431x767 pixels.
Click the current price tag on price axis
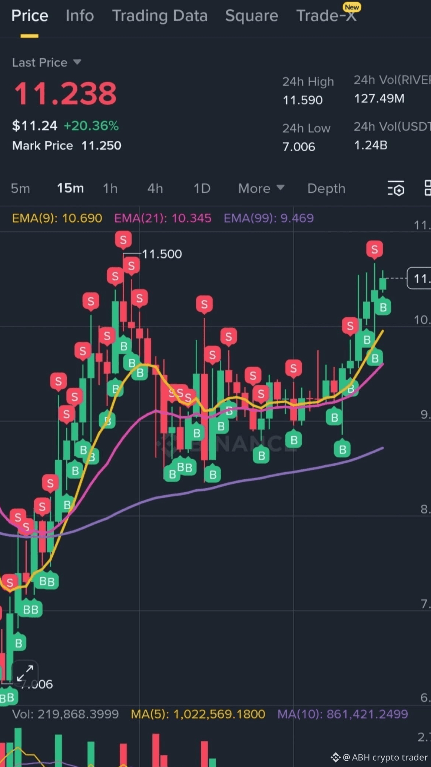[419, 278]
